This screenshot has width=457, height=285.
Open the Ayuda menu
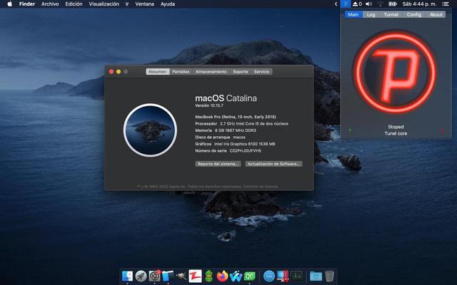(168, 4)
